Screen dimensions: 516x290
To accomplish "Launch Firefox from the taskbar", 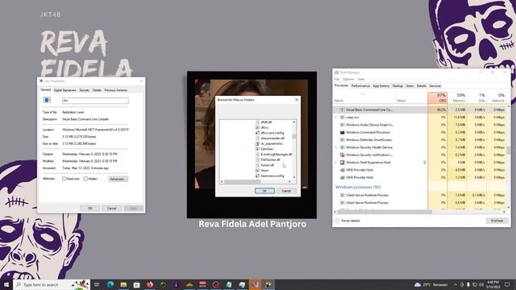I will 150,284.
